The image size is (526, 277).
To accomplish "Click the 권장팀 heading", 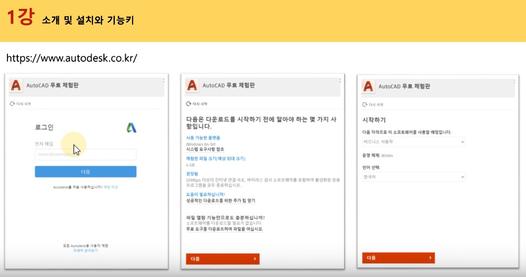I will (192, 174).
